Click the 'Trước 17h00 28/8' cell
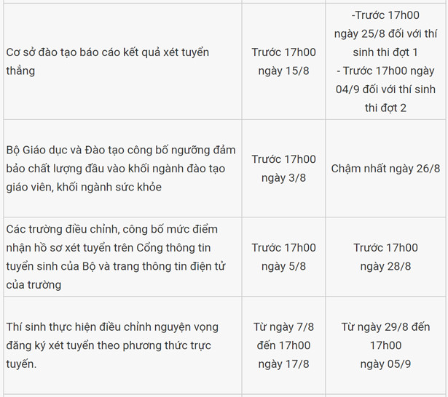The width and height of the screenshot is (448, 397). click(x=385, y=257)
